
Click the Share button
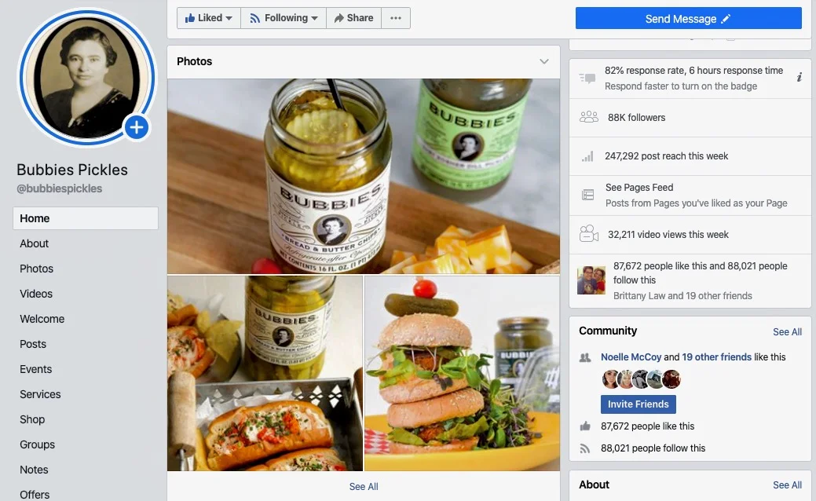point(354,18)
